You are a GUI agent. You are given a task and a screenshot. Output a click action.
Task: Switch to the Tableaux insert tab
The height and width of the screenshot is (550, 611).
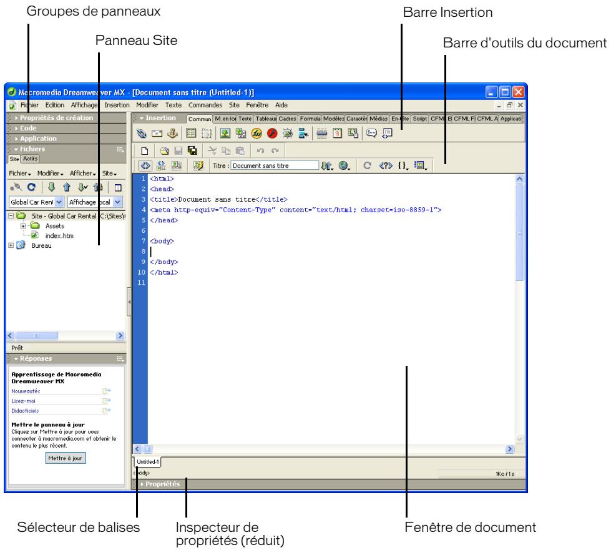pyautogui.click(x=266, y=119)
